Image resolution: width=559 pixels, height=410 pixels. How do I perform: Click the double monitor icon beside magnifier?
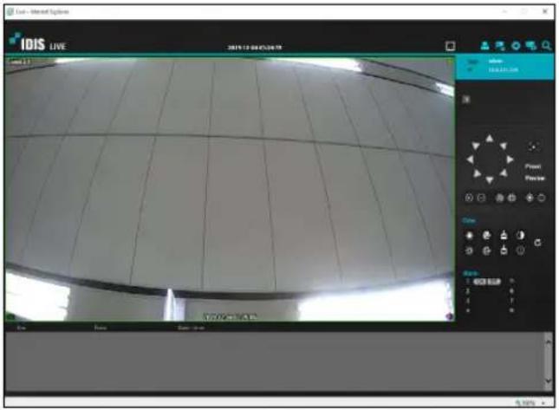click(531, 46)
